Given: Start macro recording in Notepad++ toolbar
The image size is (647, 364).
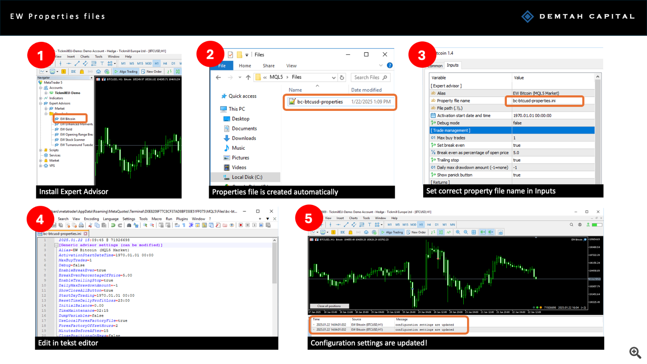Looking at the screenshot, I should coord(241,225).
